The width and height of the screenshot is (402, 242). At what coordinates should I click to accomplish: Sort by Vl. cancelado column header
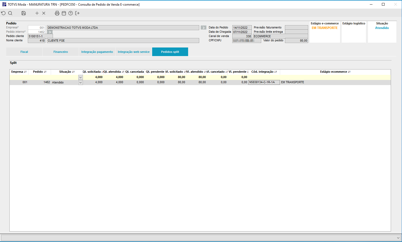click(x=217, y=72)
